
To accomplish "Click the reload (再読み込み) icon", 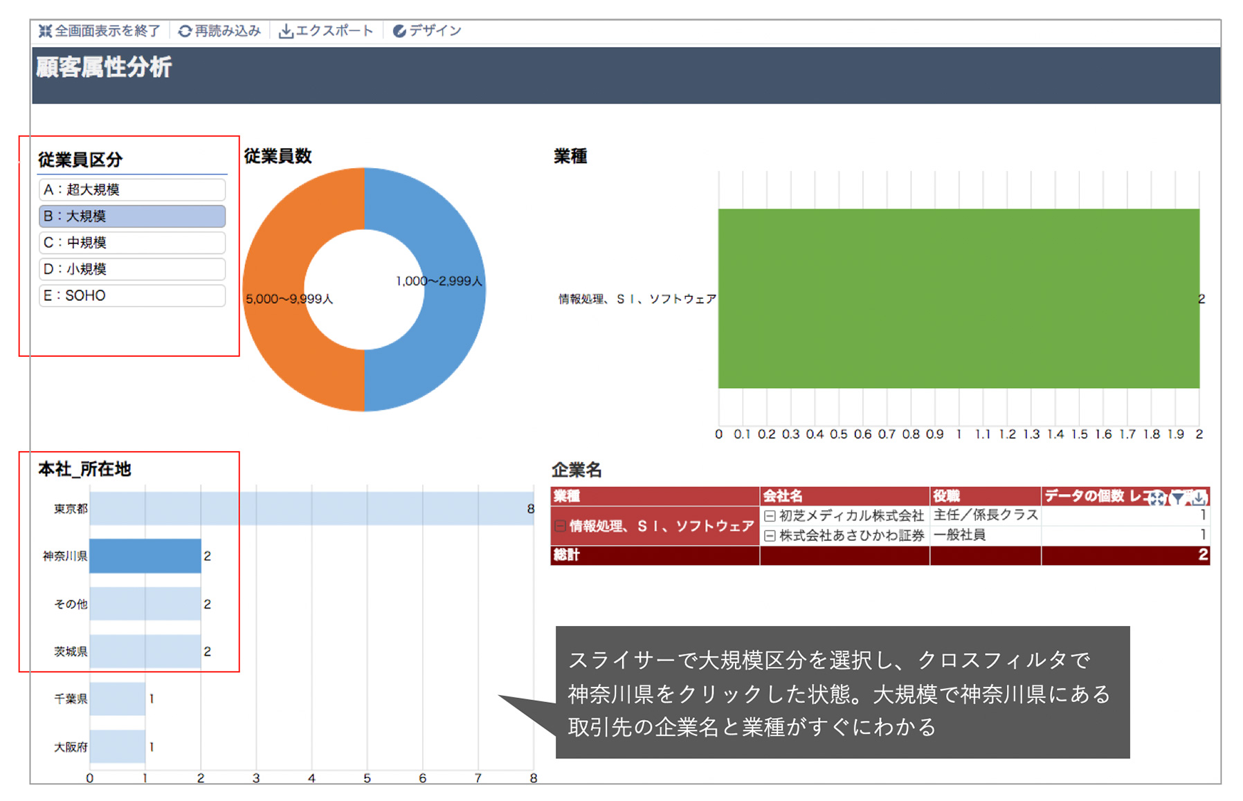I will point(185,31).
